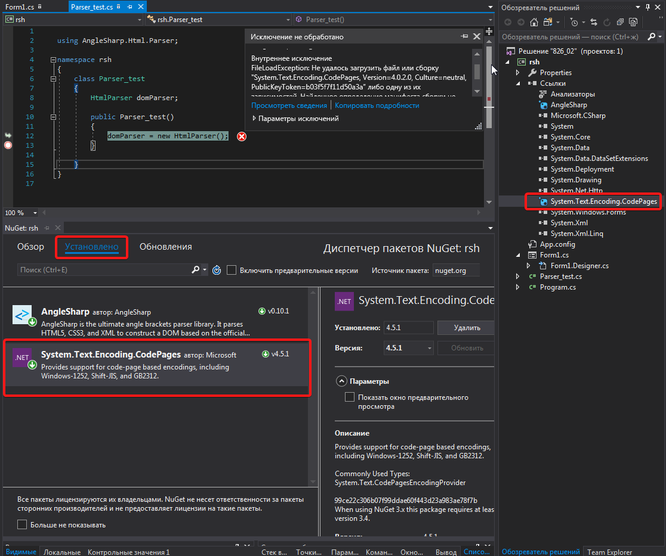
Task: Collapse the Параметры section in NuGet details
Action: coord(341,381)
